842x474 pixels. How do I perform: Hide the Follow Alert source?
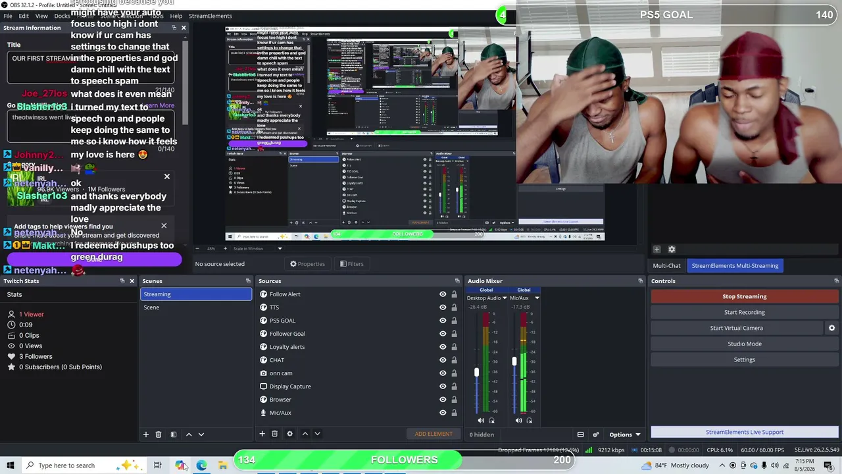(x=443, y=294)
